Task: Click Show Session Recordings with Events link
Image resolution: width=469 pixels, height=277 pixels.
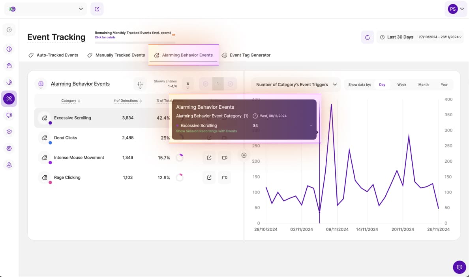Action: 206,131
